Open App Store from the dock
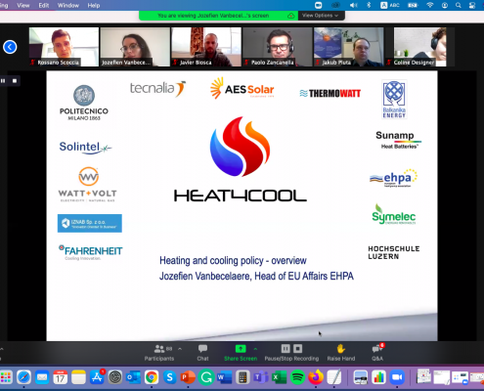The width and height of the screenshot is (484, 391). [97, 377]
